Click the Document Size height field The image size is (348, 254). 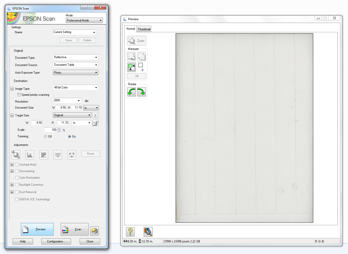point(77,108)
